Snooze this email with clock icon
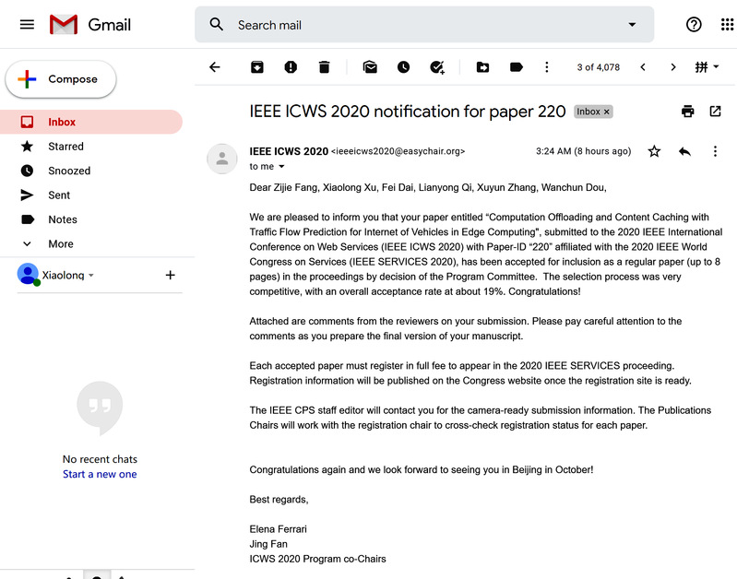This screenshot has height=579, width=737. (403, 67)
